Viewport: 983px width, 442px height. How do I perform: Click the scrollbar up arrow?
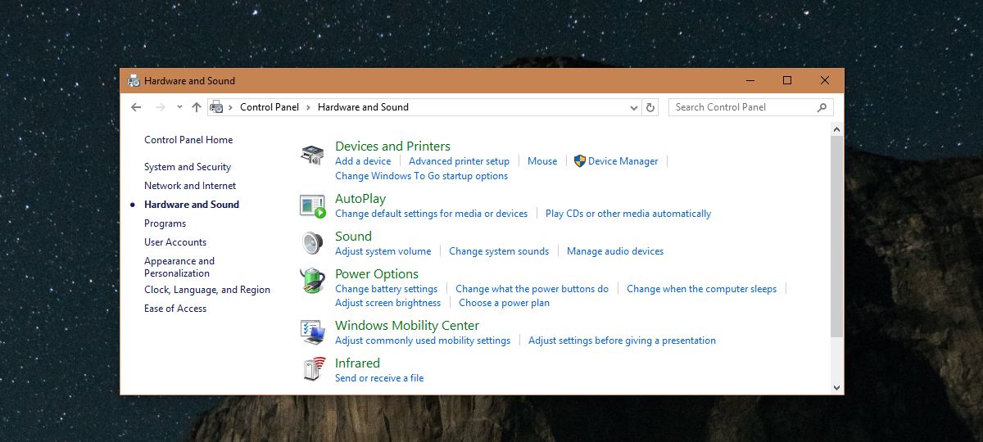pos(836,129)
